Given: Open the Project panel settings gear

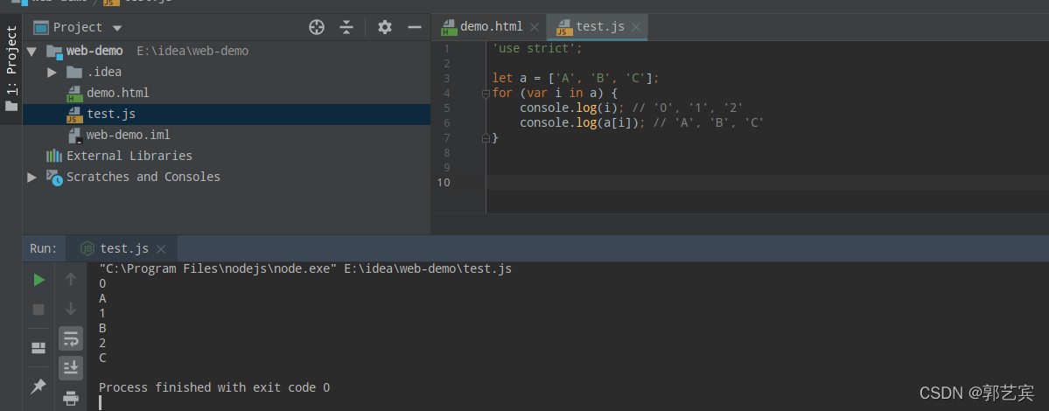Looking at the screenshot, I should 384,27.
